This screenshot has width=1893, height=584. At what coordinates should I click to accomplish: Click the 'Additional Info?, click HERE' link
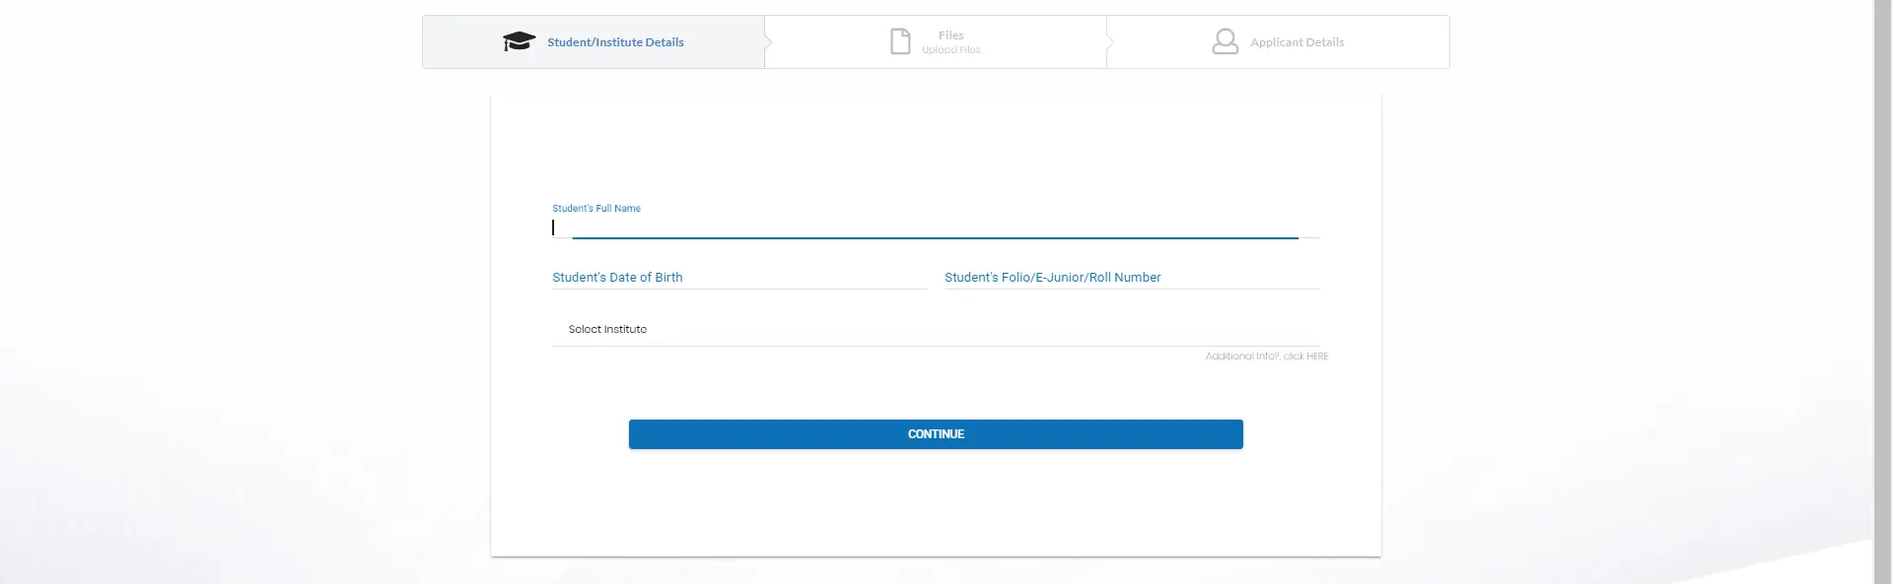coord(1267,357)
